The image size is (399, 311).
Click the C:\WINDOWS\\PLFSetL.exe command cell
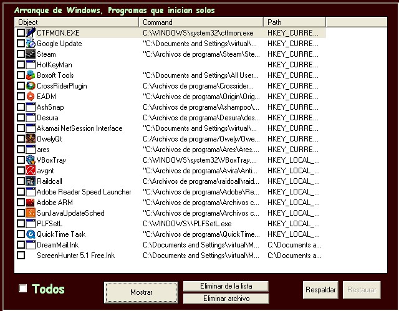[187, 224]
